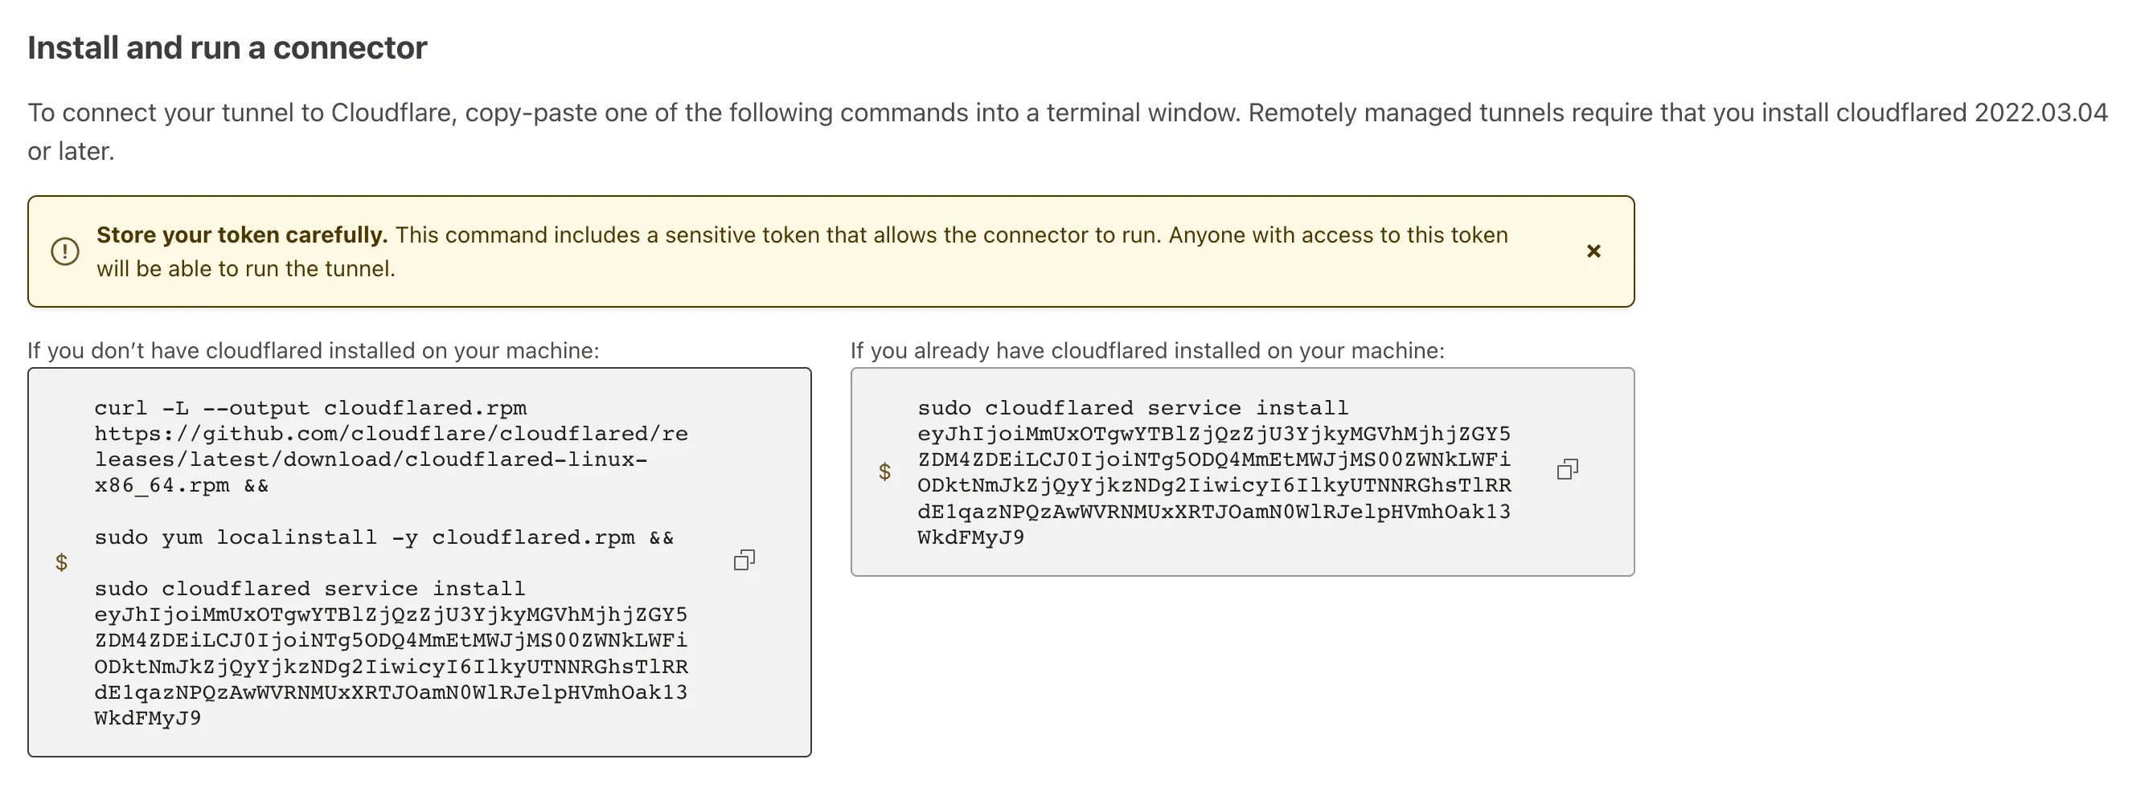
Task: Click the x86_64.rpm && line
Action: (182, 486)
